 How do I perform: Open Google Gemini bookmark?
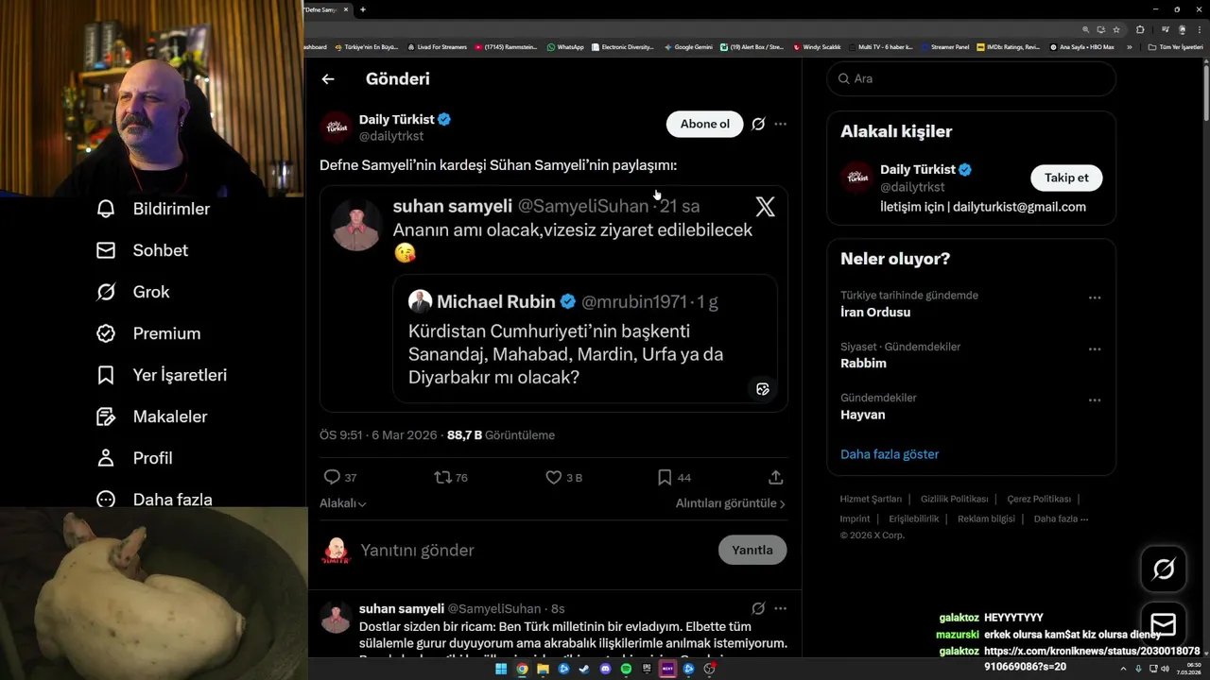(688, 46)
